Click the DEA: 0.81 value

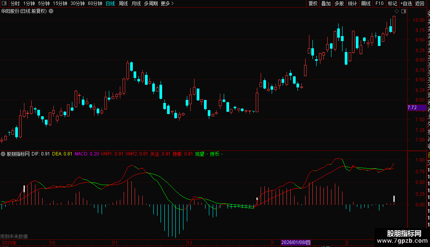(x=62, y=154)
